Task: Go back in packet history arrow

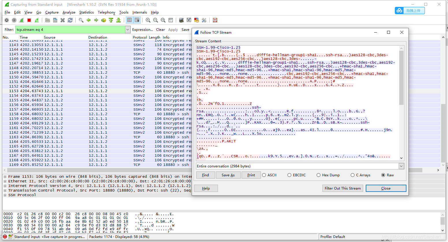Action: click(89, 20)
